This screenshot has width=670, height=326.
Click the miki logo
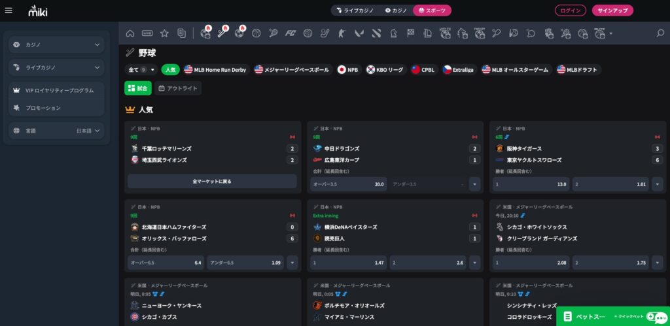click(38, 10)
